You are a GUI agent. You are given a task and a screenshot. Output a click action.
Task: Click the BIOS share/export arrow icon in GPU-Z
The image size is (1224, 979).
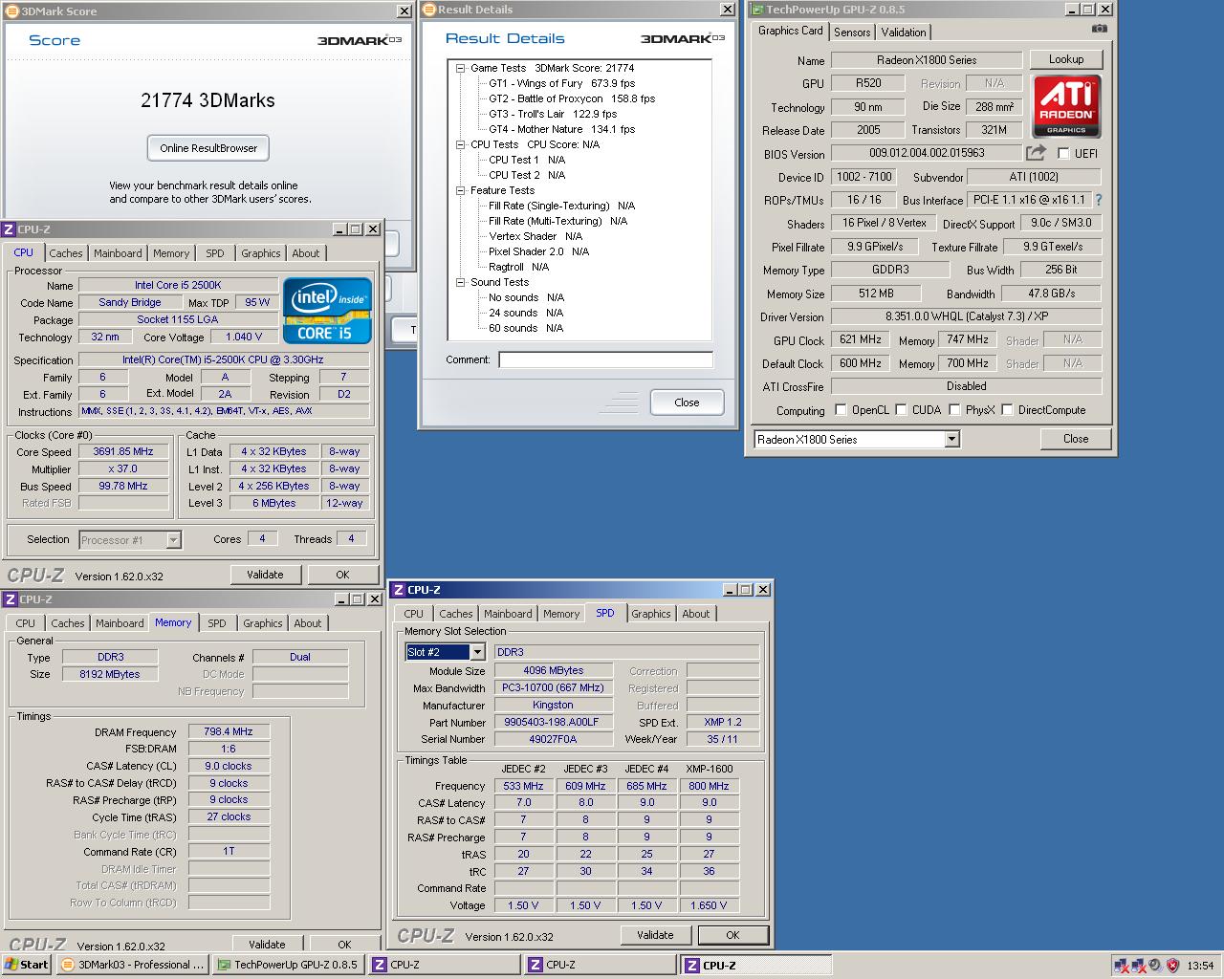pyautogui.click(x=1037, y=153)
